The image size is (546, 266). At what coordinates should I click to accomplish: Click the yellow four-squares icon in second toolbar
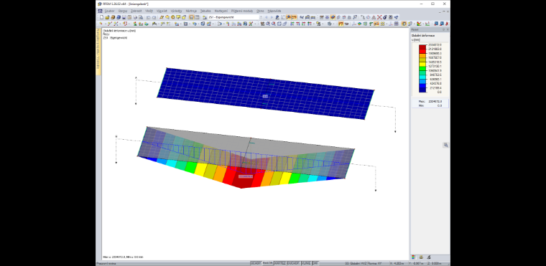coord(382,24)
